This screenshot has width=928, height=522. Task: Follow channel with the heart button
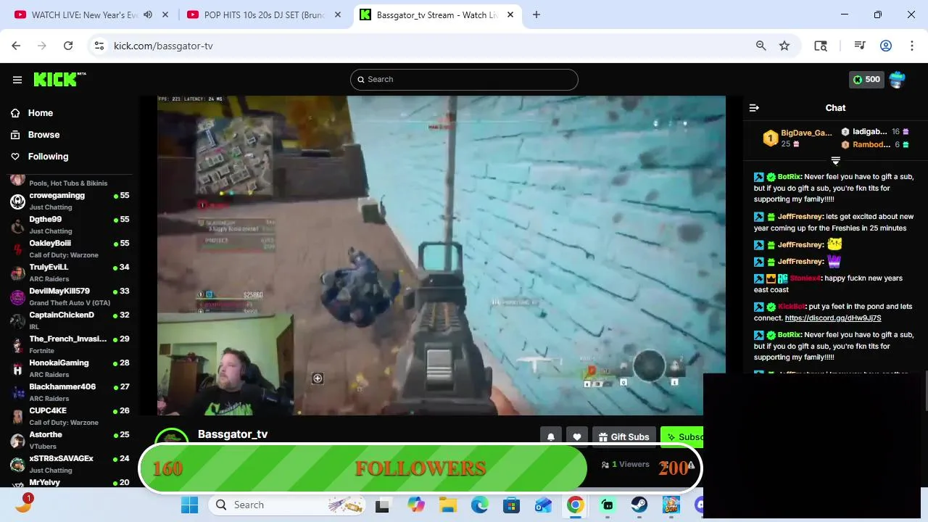[x=576, y=437]
